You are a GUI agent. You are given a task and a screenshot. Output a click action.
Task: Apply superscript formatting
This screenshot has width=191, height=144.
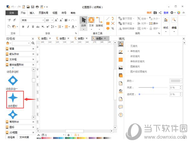point(48,27)
